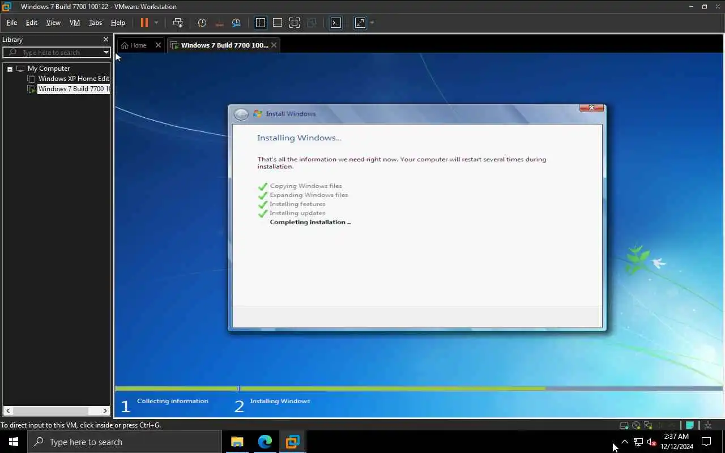Click the Install Windows back arrow
Screen dimensions: 725x453
tap(241, 114)
